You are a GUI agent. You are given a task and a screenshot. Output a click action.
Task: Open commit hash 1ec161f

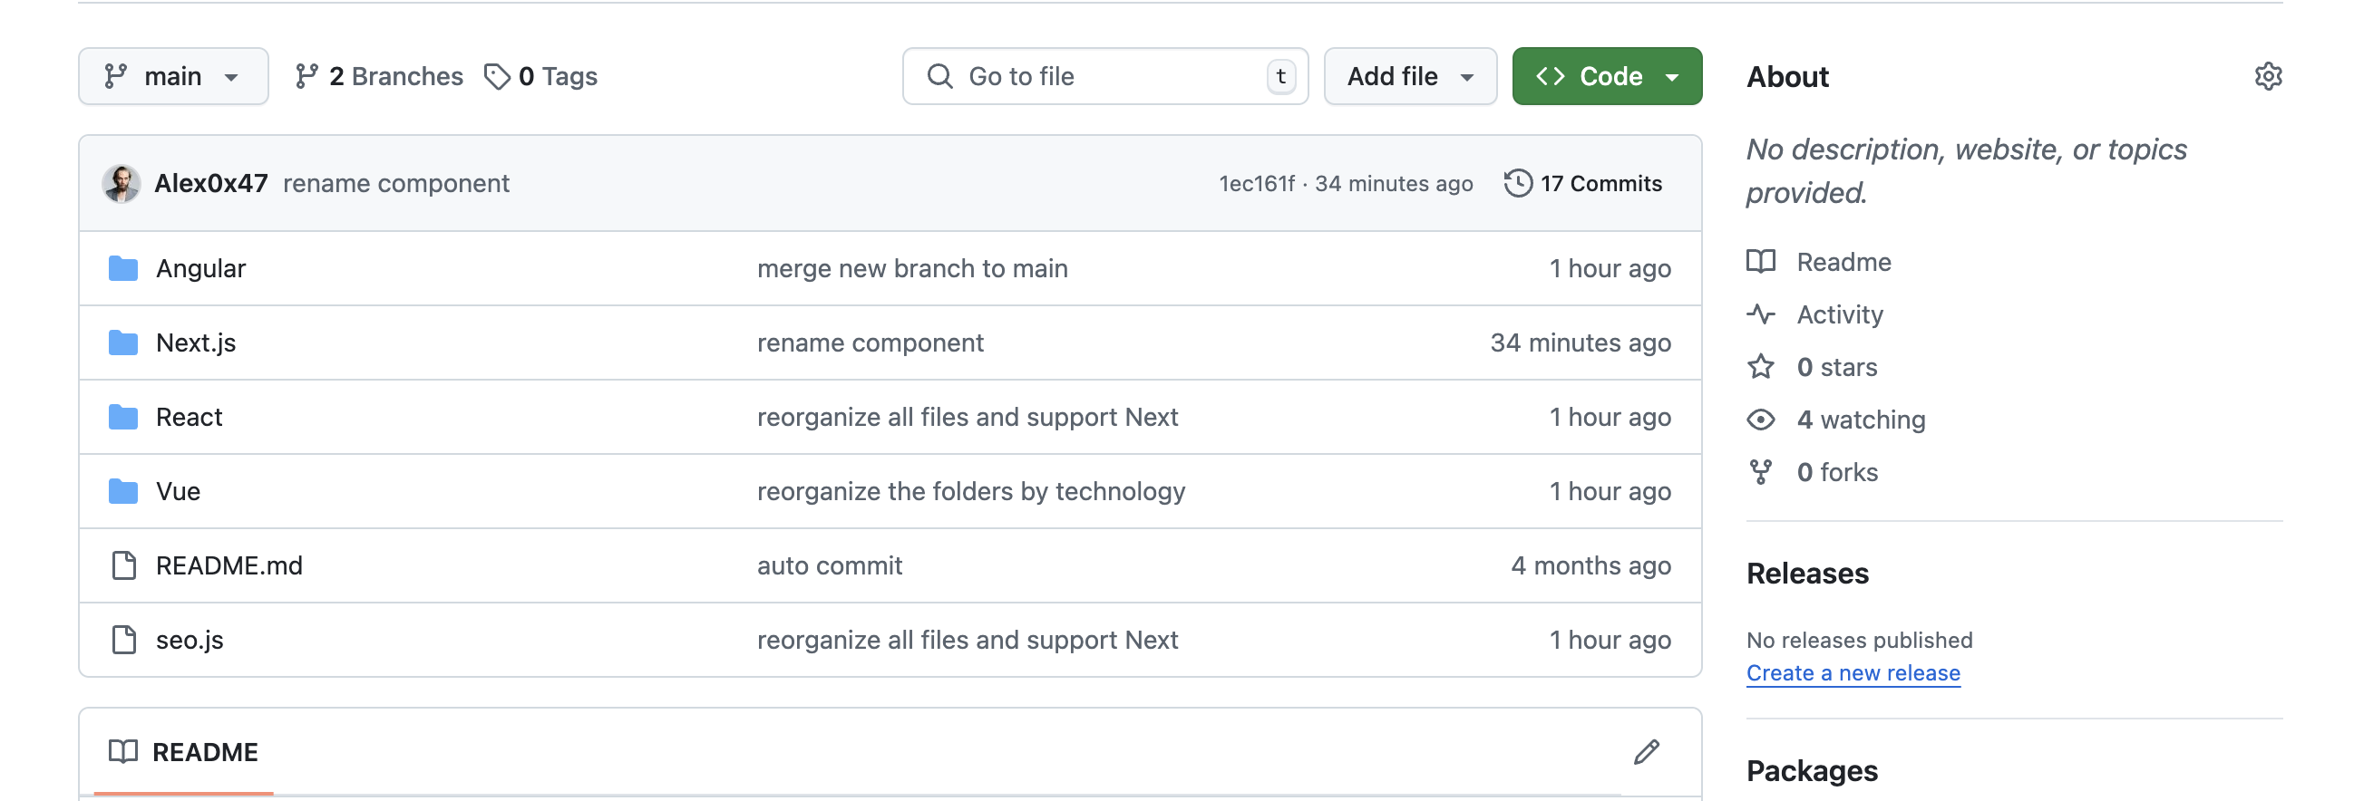1257,184
